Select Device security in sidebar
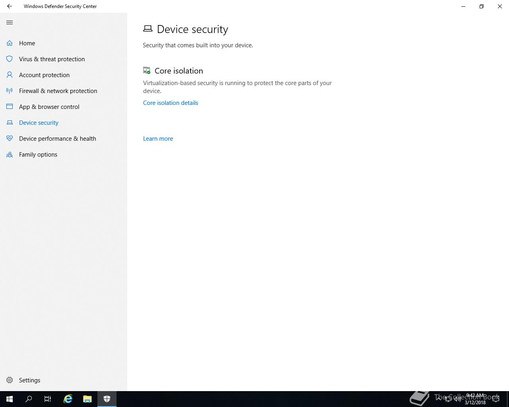The width and height of the screenshot is (509, 407). (x=39, y=122)
